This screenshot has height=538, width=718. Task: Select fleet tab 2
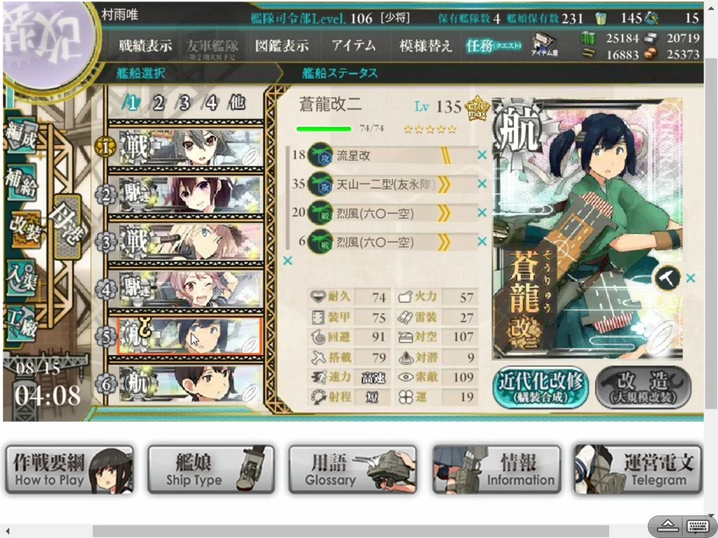[158, 103]
